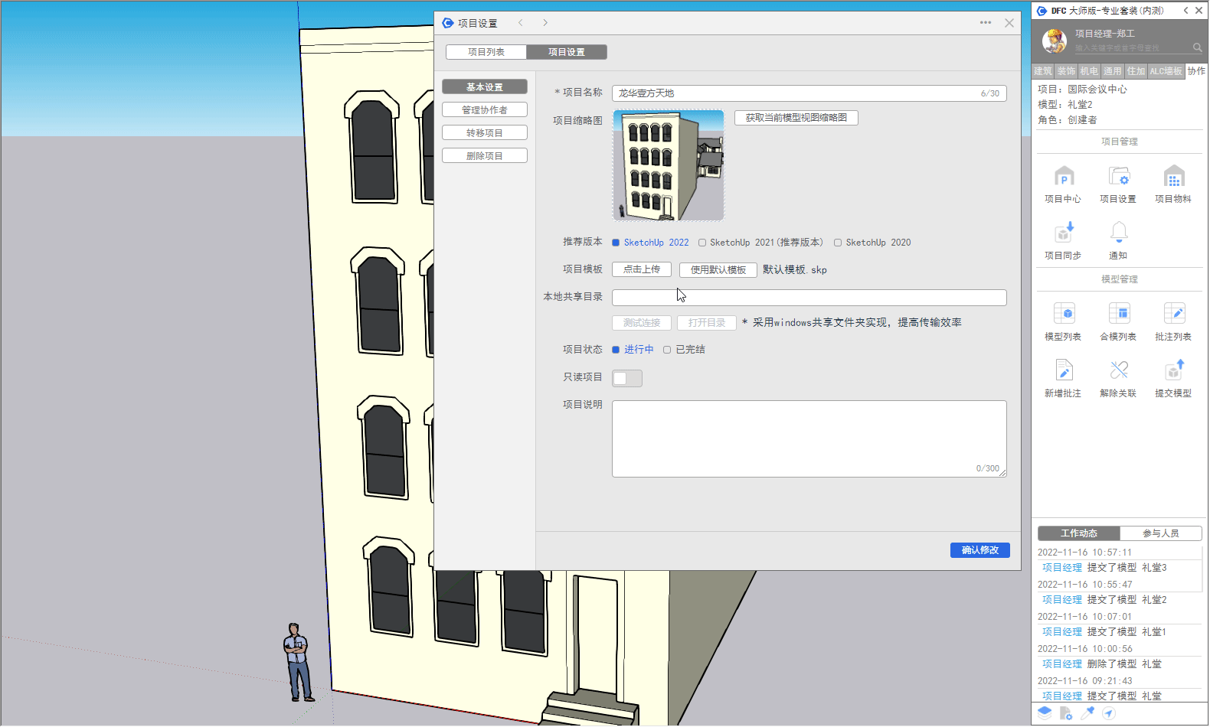Image resolution: width=1210 pixels, height=727 pixels.
Task: Click the 项目物料 icon
Action: tap(1173, 178)
